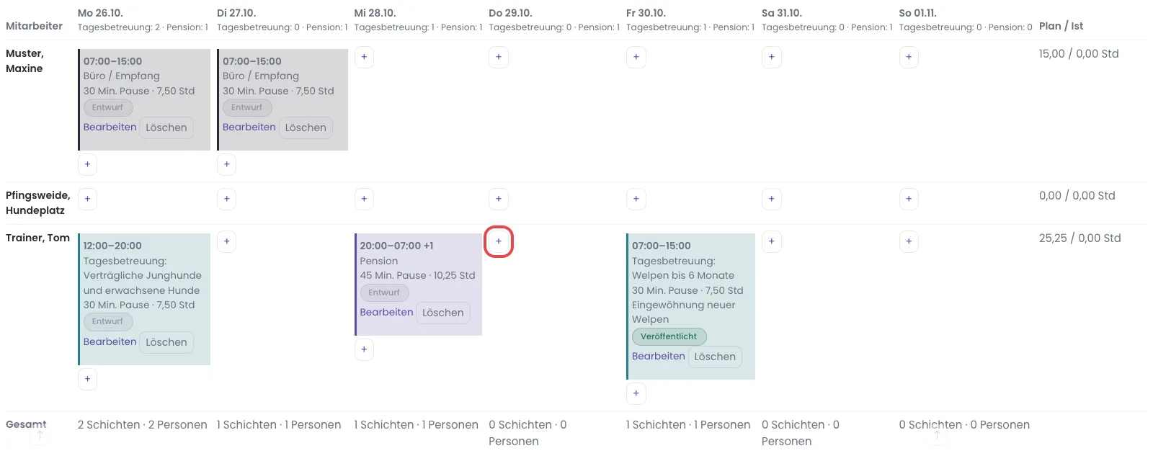Add shift for Pfingsweide, Hundeplatz on So 01.11.

(x=909, y=199)
